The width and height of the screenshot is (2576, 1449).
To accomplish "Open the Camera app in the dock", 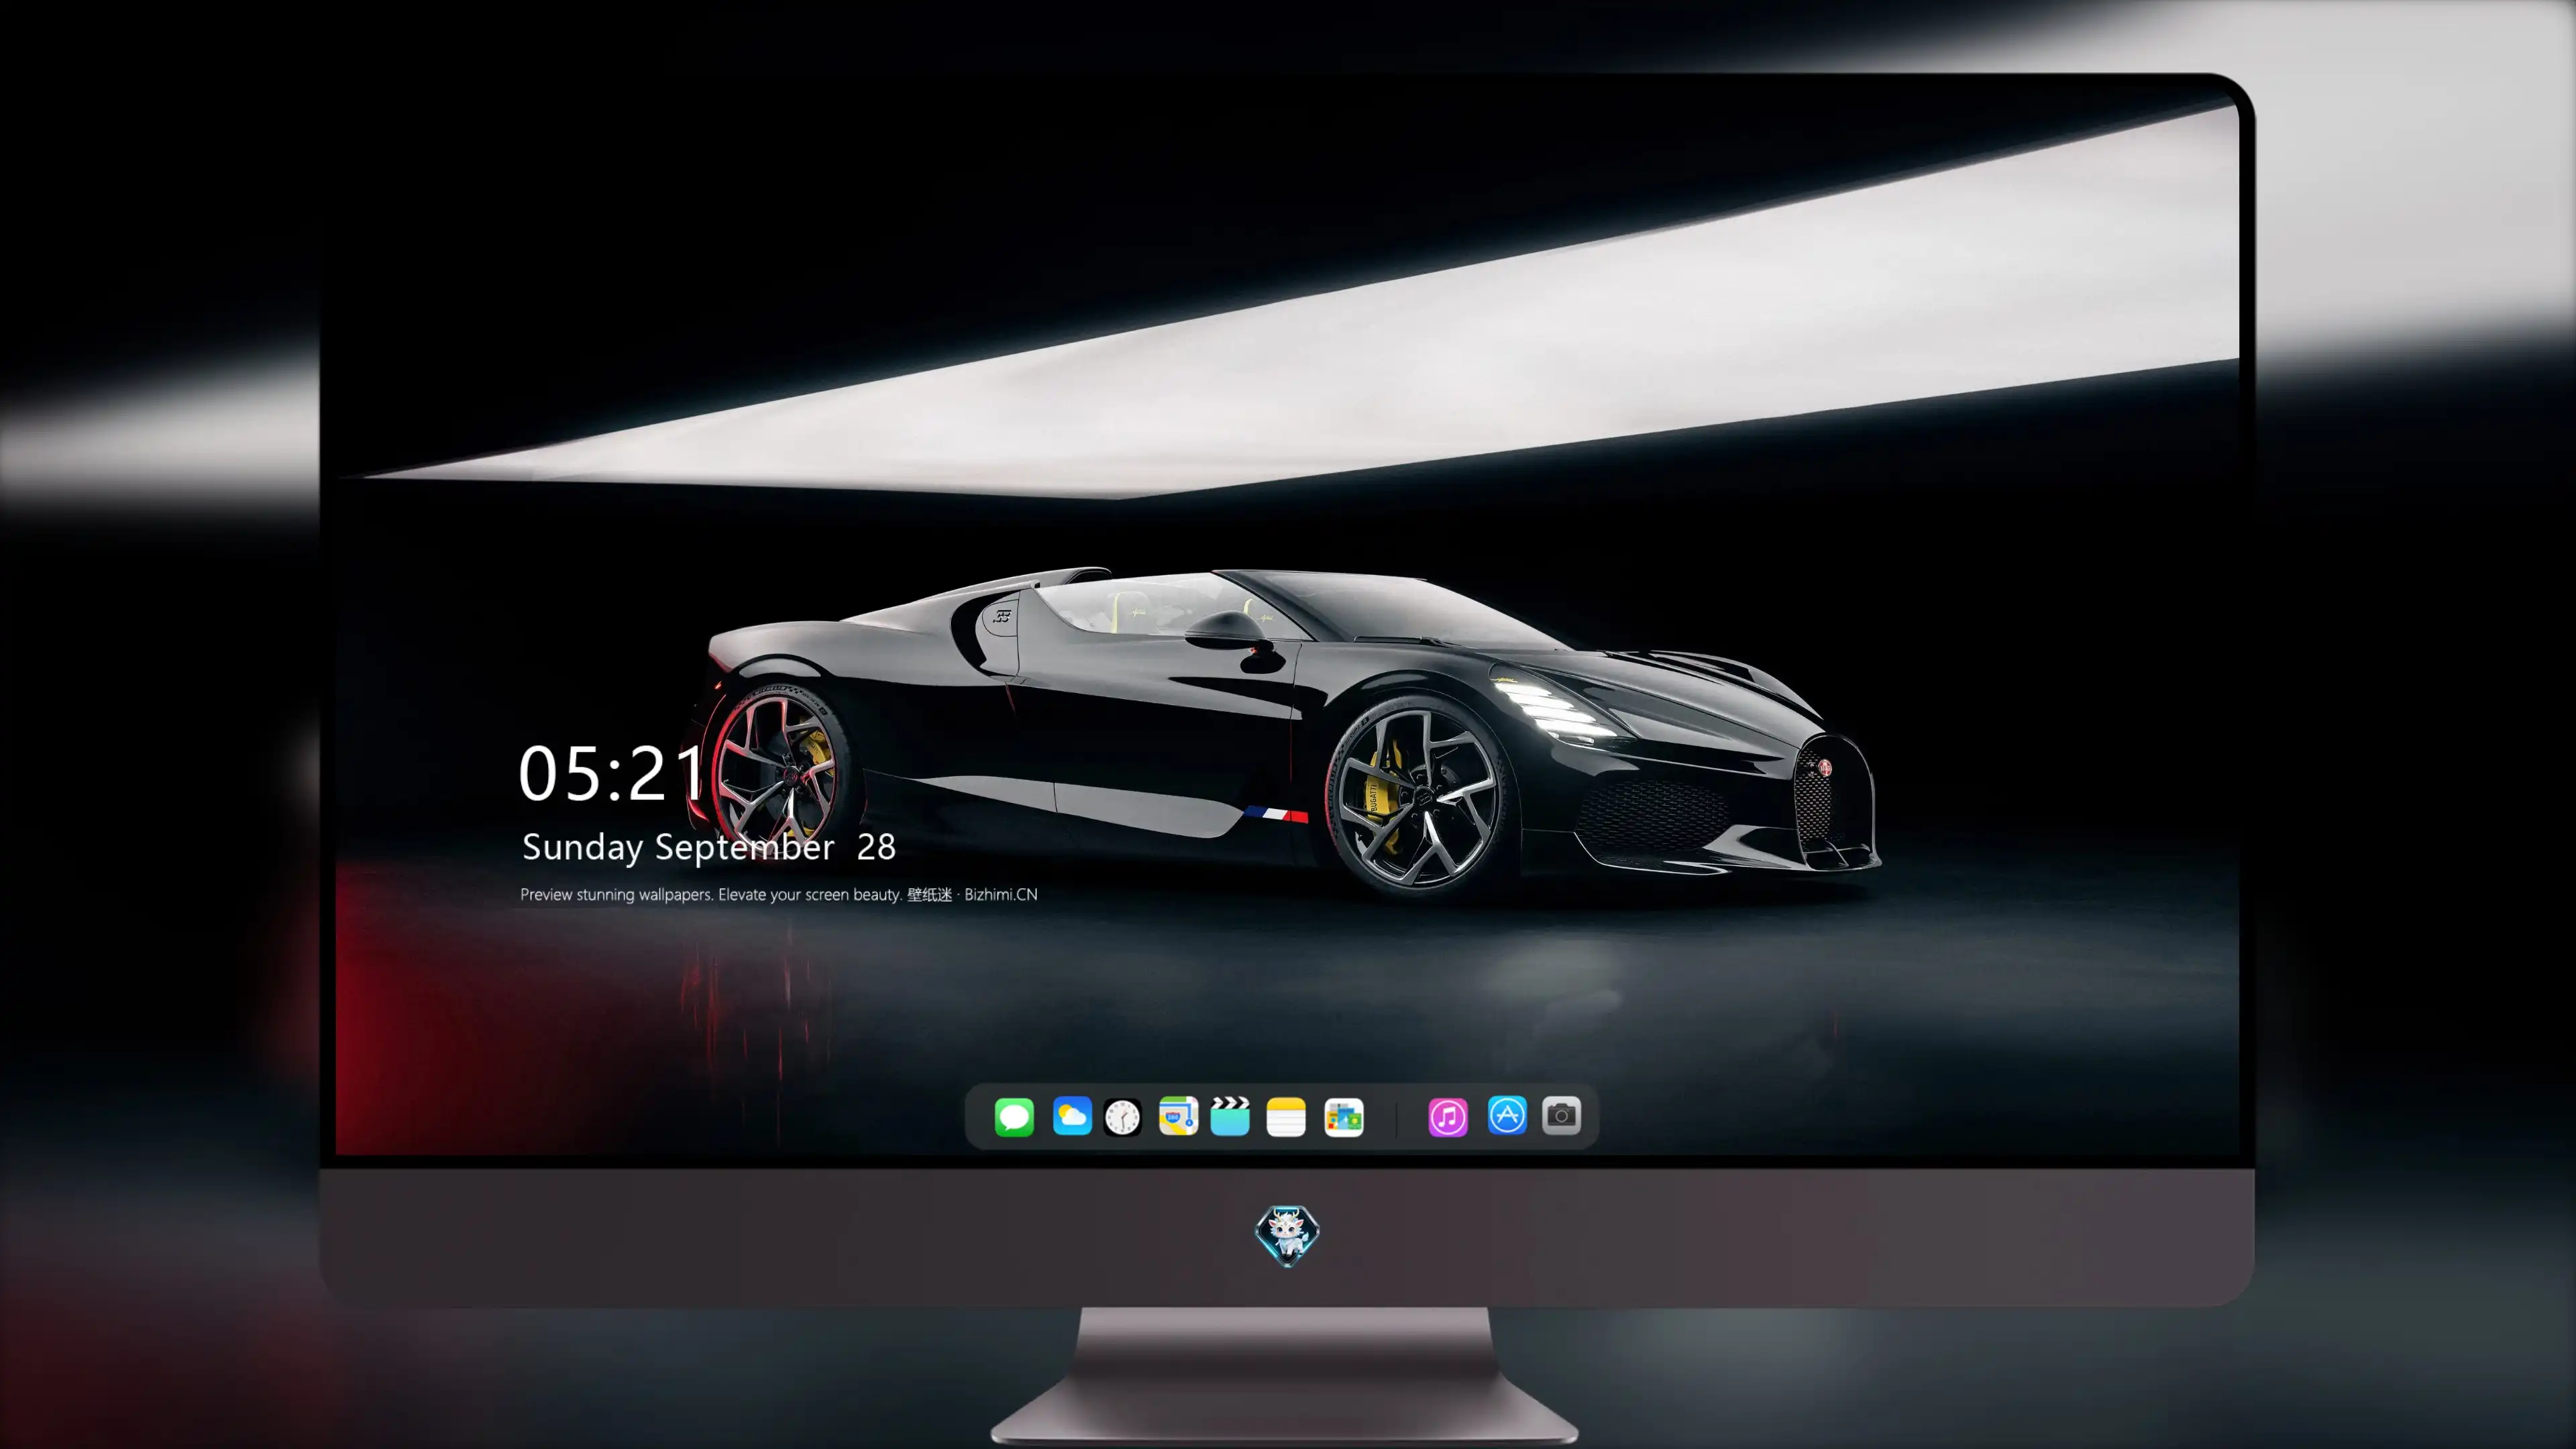I will point(1561,1115).
